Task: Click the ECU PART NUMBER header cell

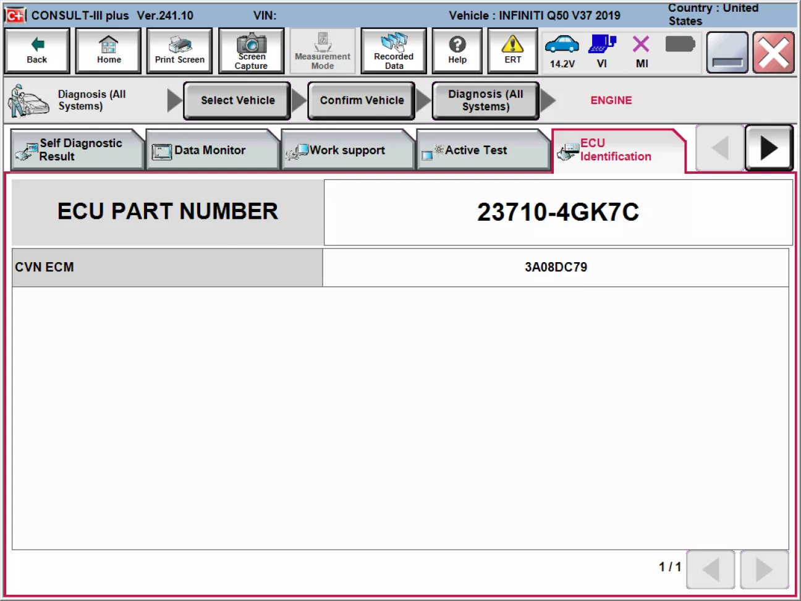Action: (167, 212)
